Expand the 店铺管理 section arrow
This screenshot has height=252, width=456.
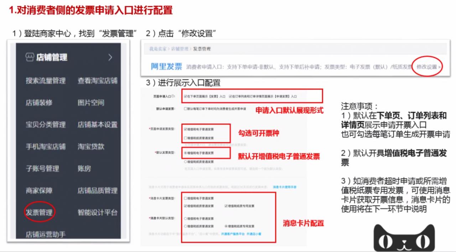[x=110, y=57]
